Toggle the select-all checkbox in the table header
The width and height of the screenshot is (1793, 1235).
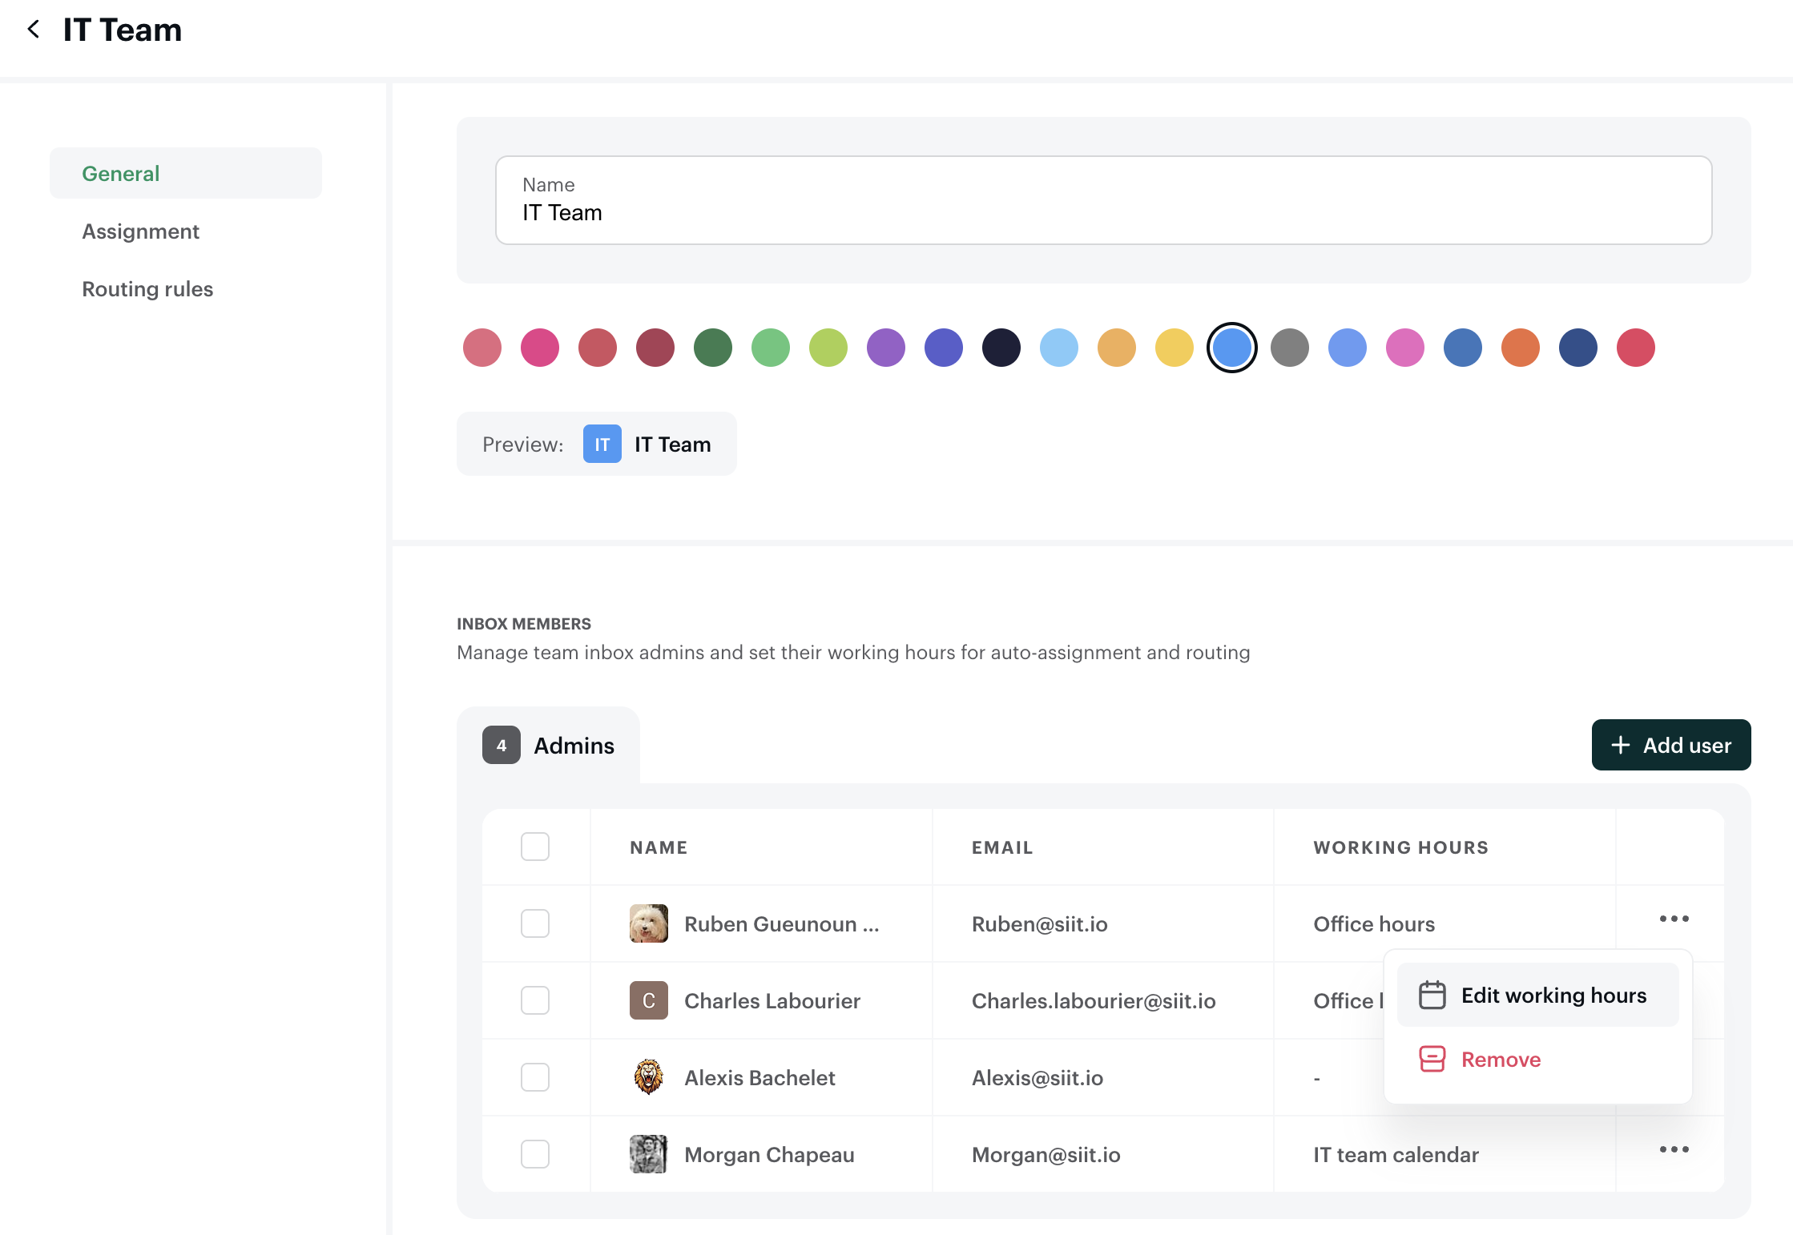pos(534,847)
